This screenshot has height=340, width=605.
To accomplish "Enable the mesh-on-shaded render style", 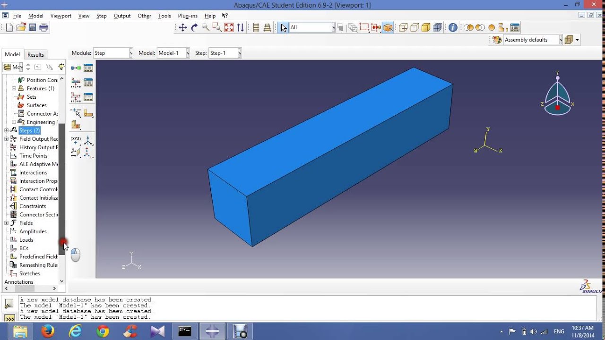I will [x=437, y=27].
